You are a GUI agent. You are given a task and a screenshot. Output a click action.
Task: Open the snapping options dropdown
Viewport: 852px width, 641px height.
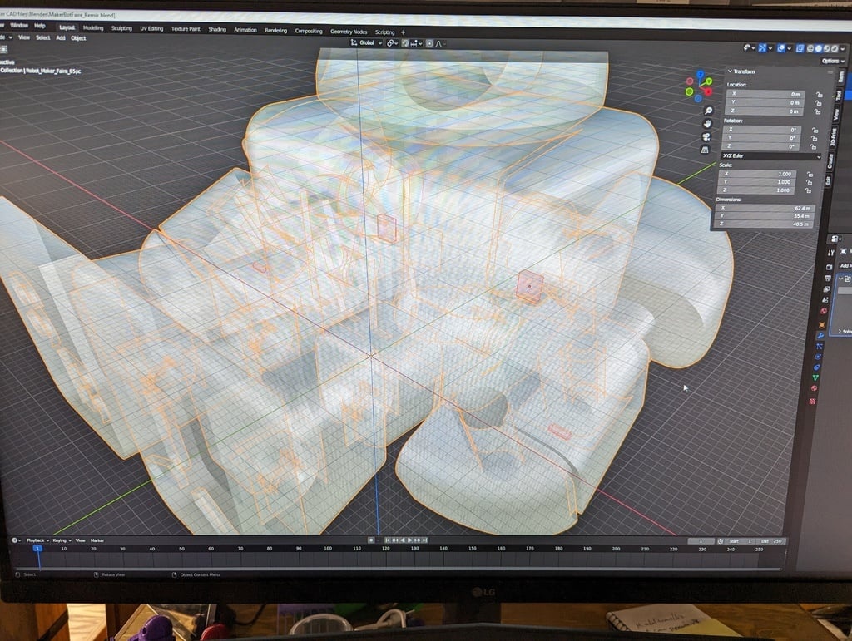(416, 43)
